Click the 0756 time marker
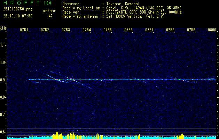The width and height of the screenshot is (219, 139). [128, 30]
